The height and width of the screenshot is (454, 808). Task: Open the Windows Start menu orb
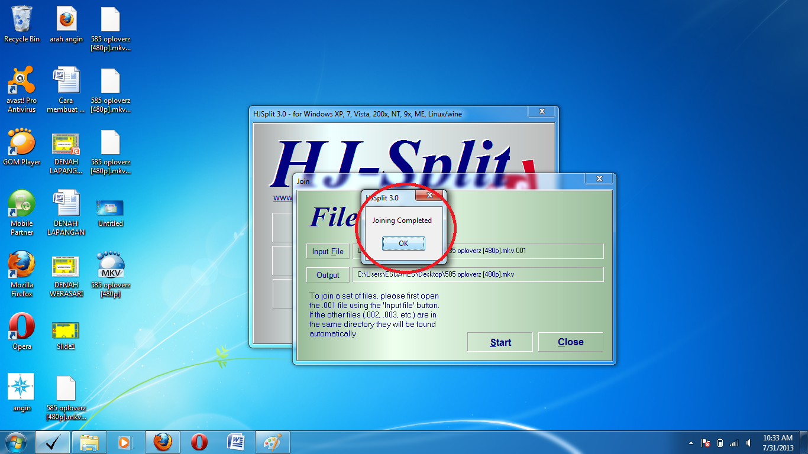tap(15, 442)
